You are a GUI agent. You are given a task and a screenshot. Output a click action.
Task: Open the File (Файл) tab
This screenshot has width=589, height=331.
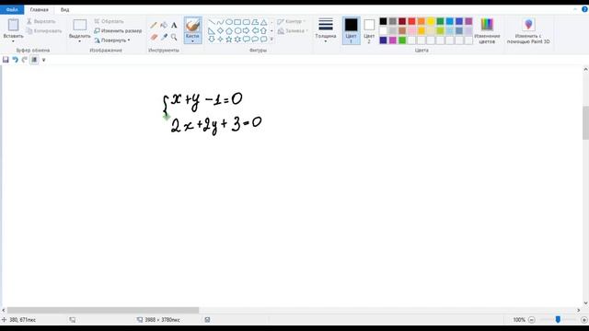(12, 9)
